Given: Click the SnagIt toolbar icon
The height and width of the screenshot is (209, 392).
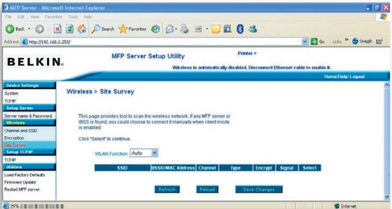Looking at the screenshot, I should tap(355, 41).
